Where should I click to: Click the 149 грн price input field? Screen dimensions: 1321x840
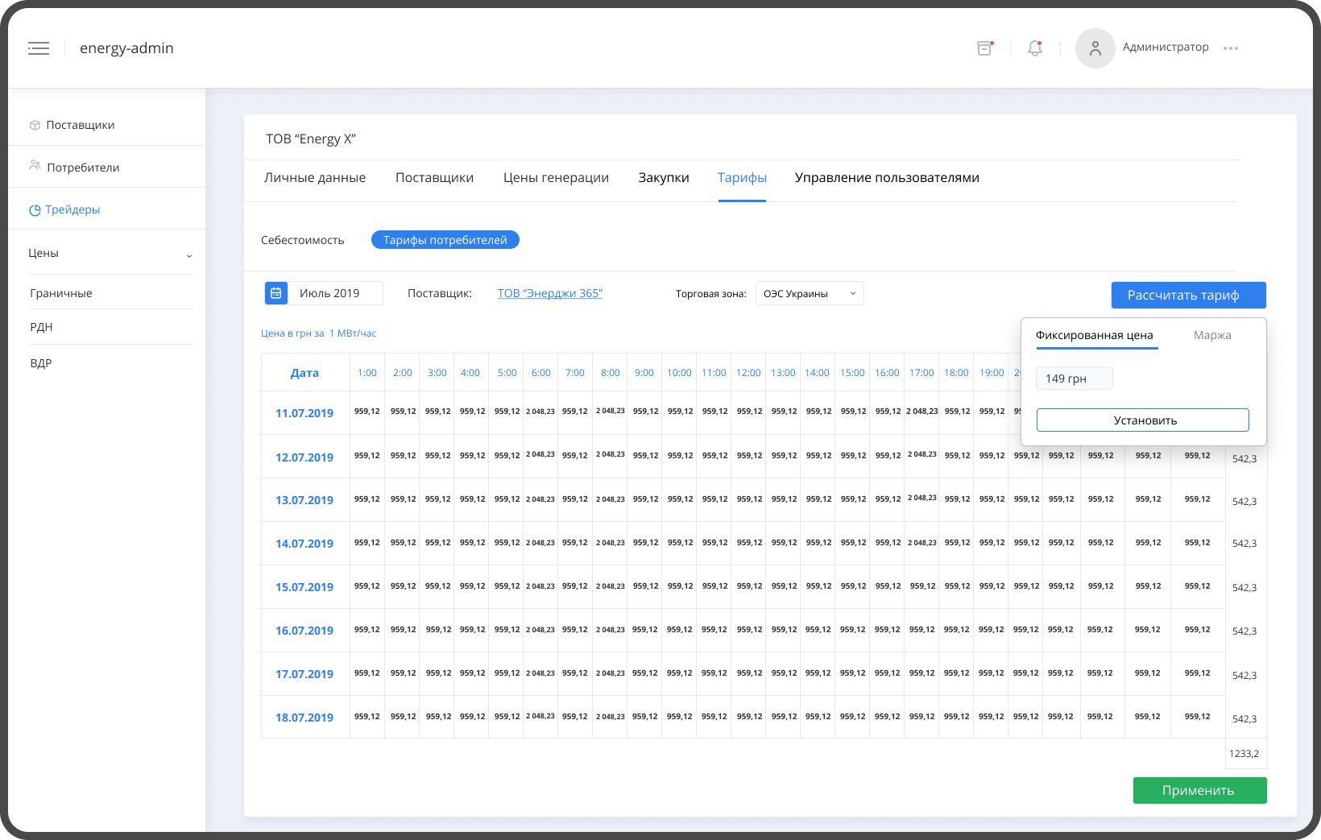(x=1074, y=379)
